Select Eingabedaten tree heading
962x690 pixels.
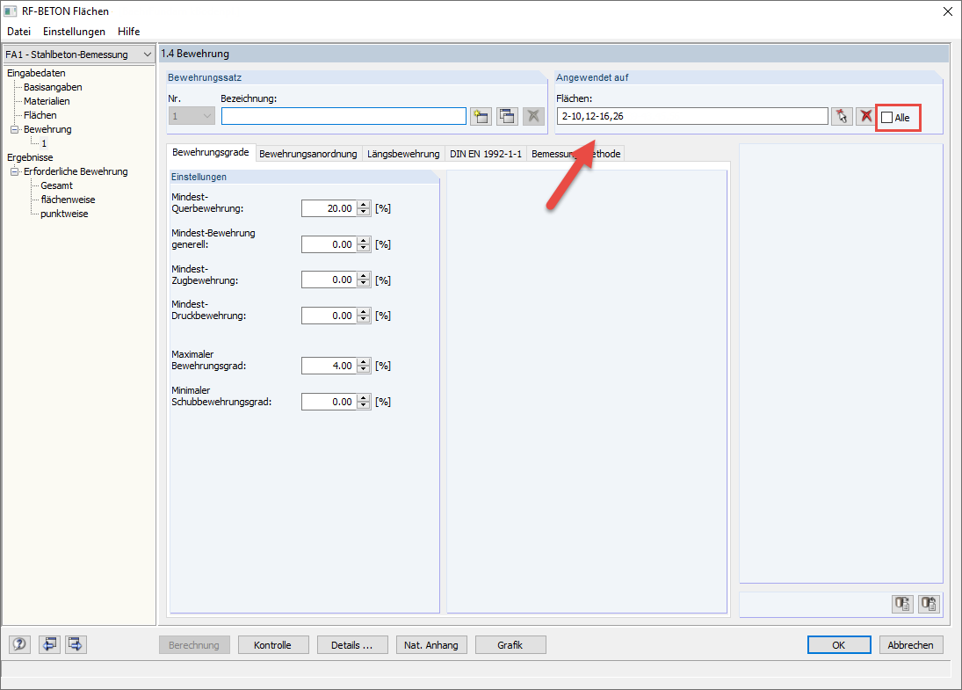36,73
